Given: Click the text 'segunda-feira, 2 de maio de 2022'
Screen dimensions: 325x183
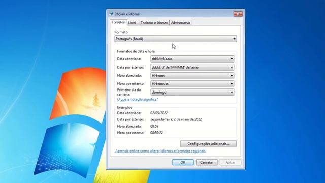Looking at the screenshot, I should pyautogui.click(x=176, y=119).
